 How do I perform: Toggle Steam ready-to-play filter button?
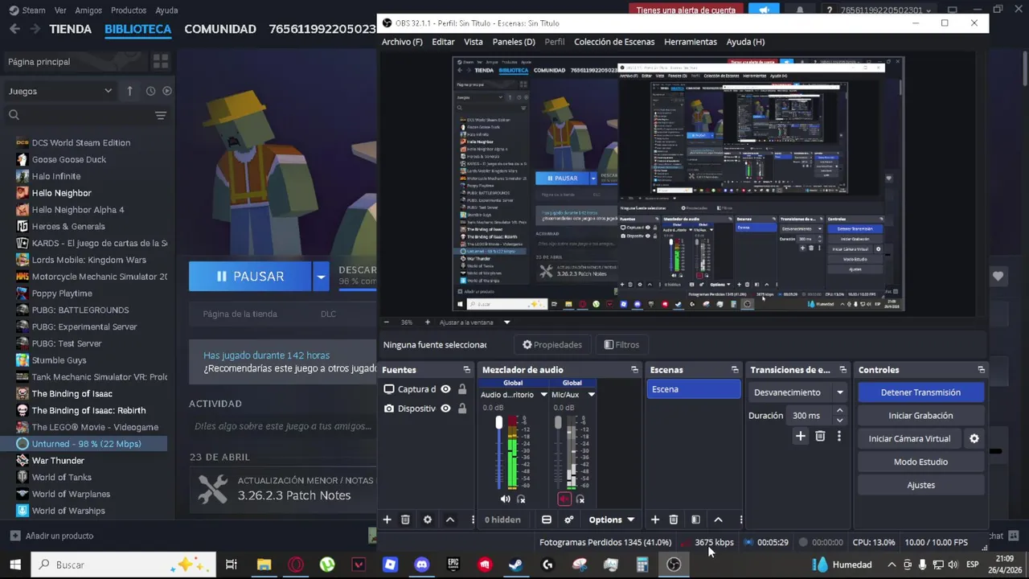(167, 91)
